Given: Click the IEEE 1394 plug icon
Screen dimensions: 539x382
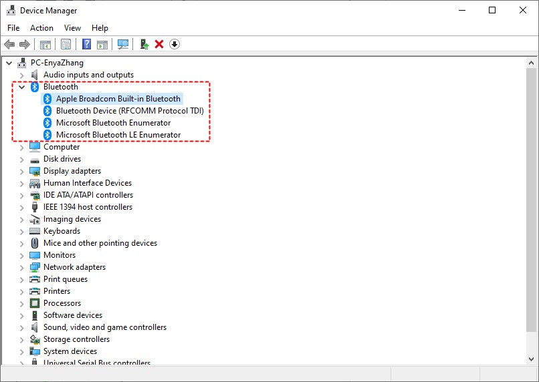Looking at the screenshot, I should pyautogui.click(x=35, y=207).
